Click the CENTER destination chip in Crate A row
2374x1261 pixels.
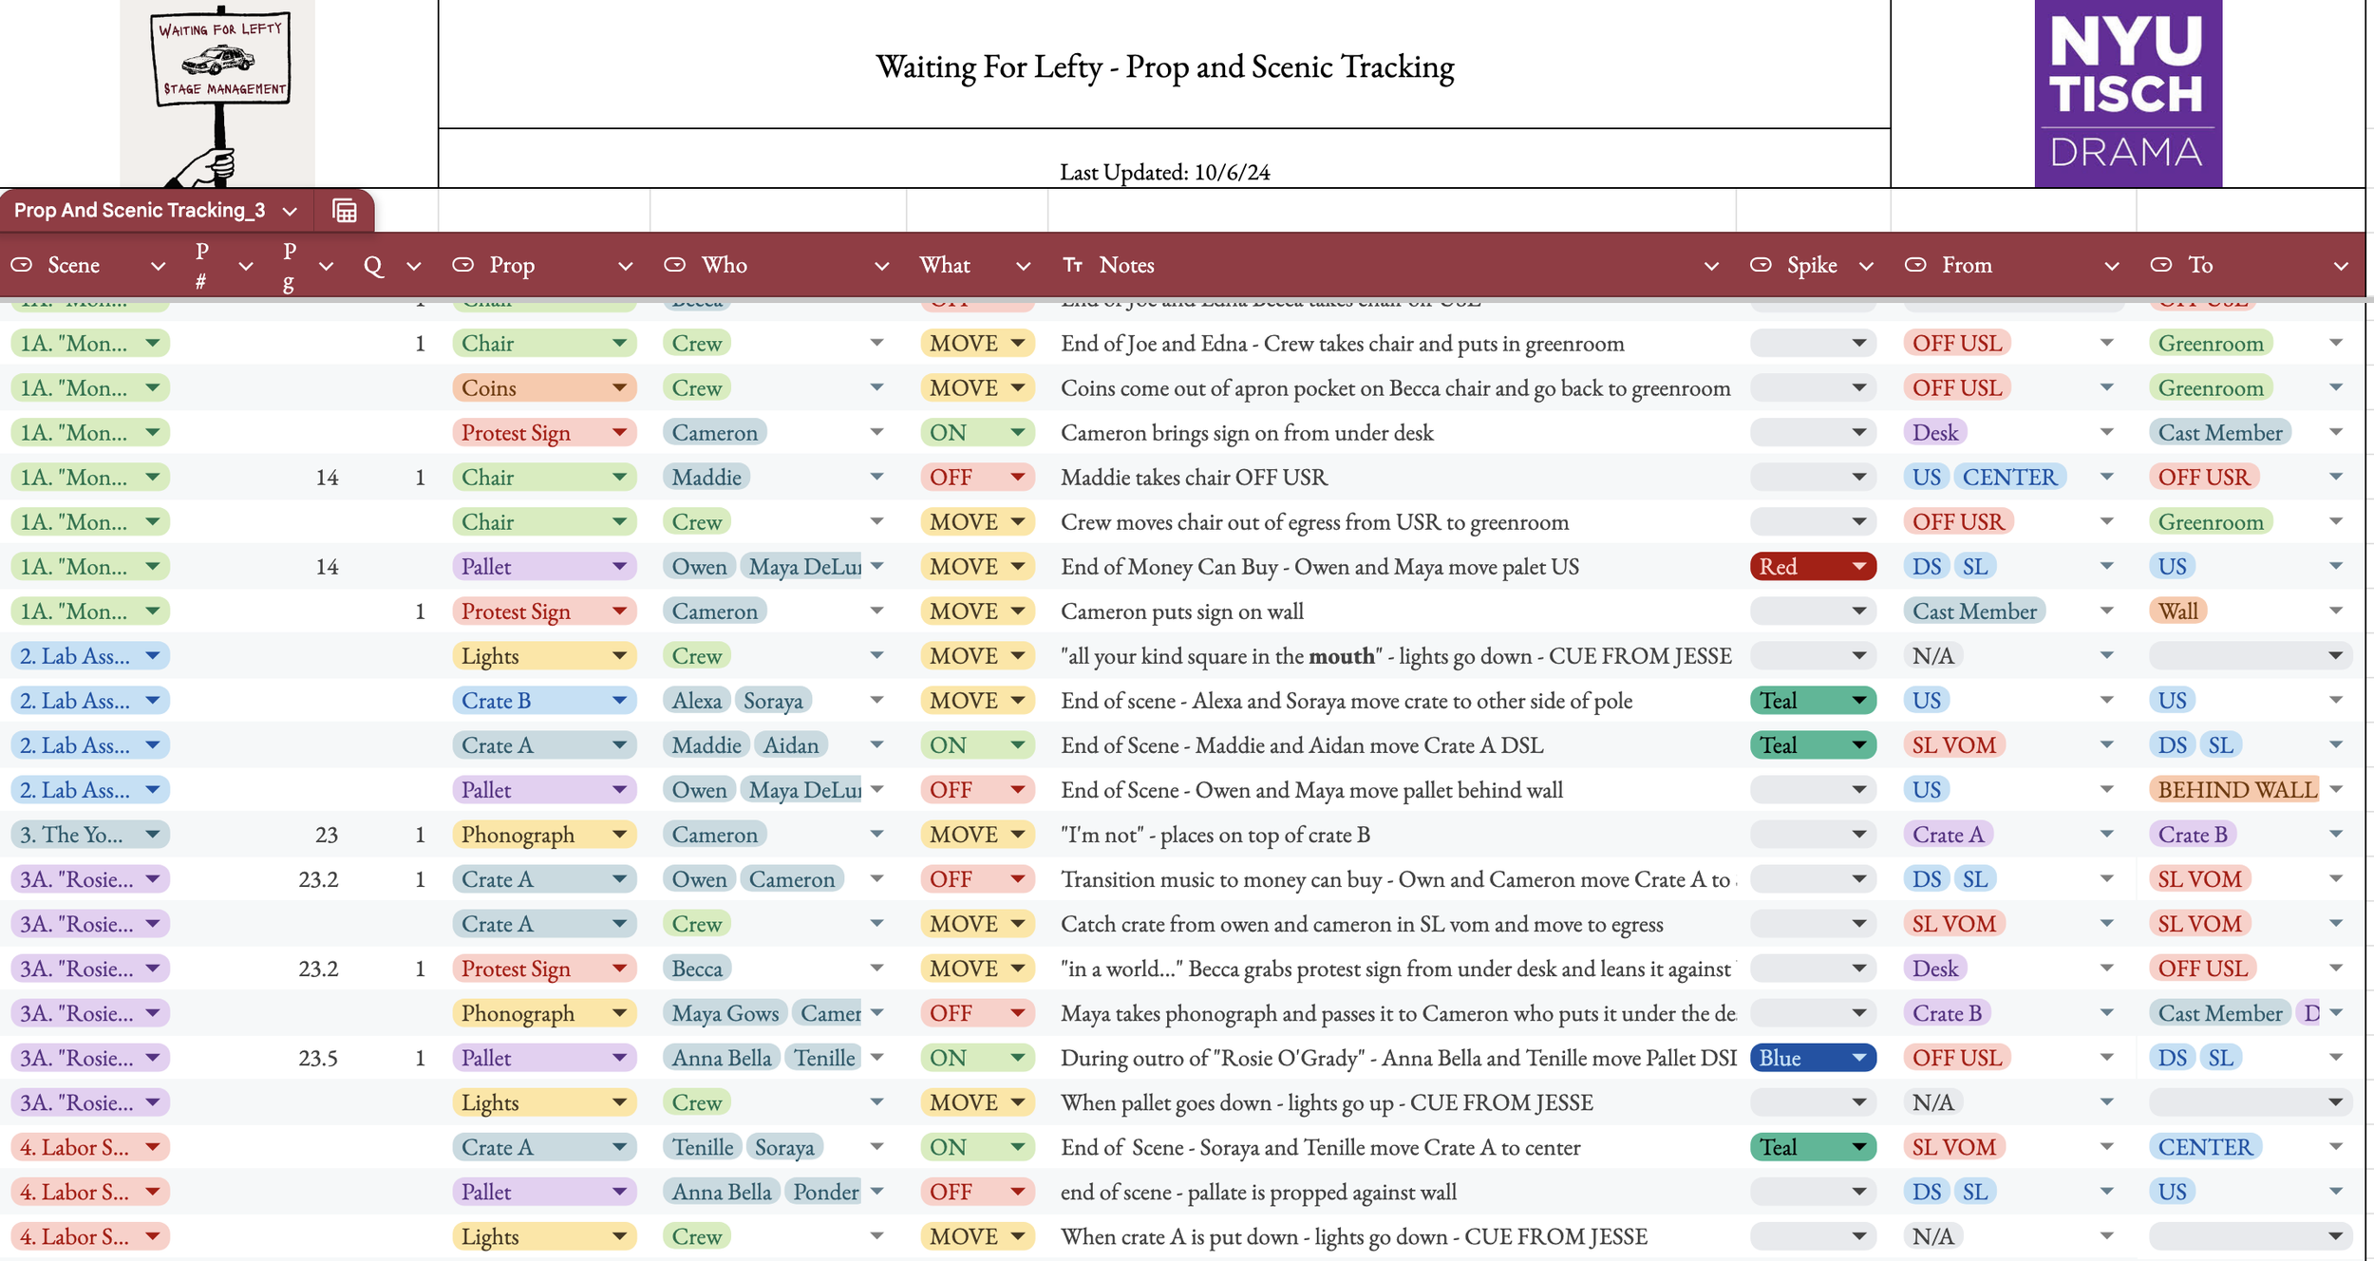point(2205,1147)
